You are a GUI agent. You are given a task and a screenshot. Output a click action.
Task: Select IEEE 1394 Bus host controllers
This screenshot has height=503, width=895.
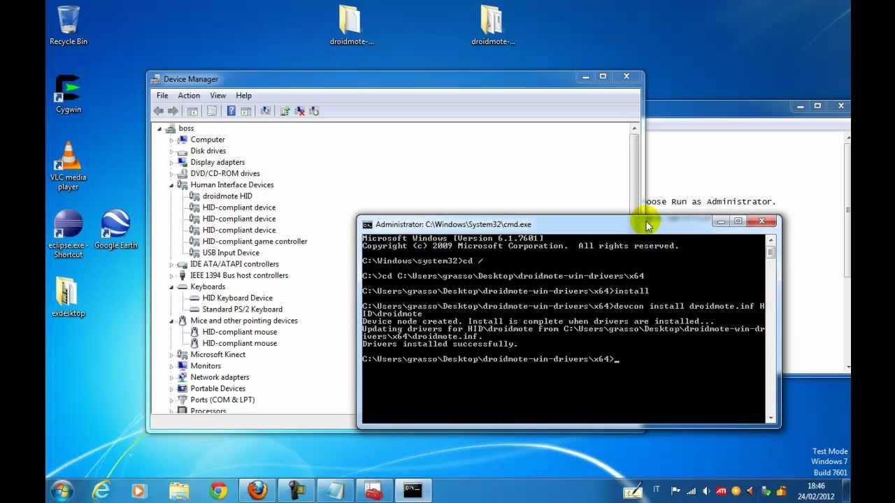coord(239,275)
